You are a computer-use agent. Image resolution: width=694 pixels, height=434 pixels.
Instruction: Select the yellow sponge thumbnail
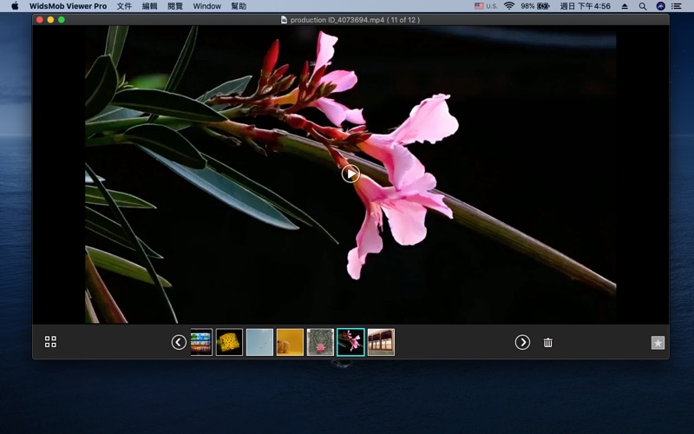tap(229, 342)
